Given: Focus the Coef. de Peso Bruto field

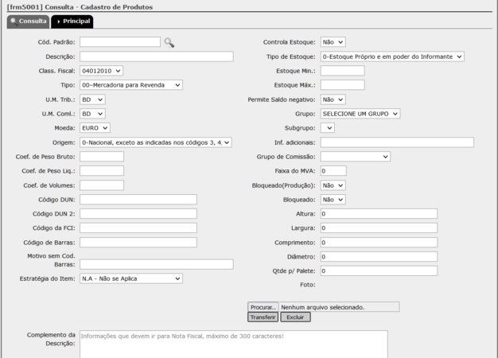Looking at the screenshot, I should 102,157.
